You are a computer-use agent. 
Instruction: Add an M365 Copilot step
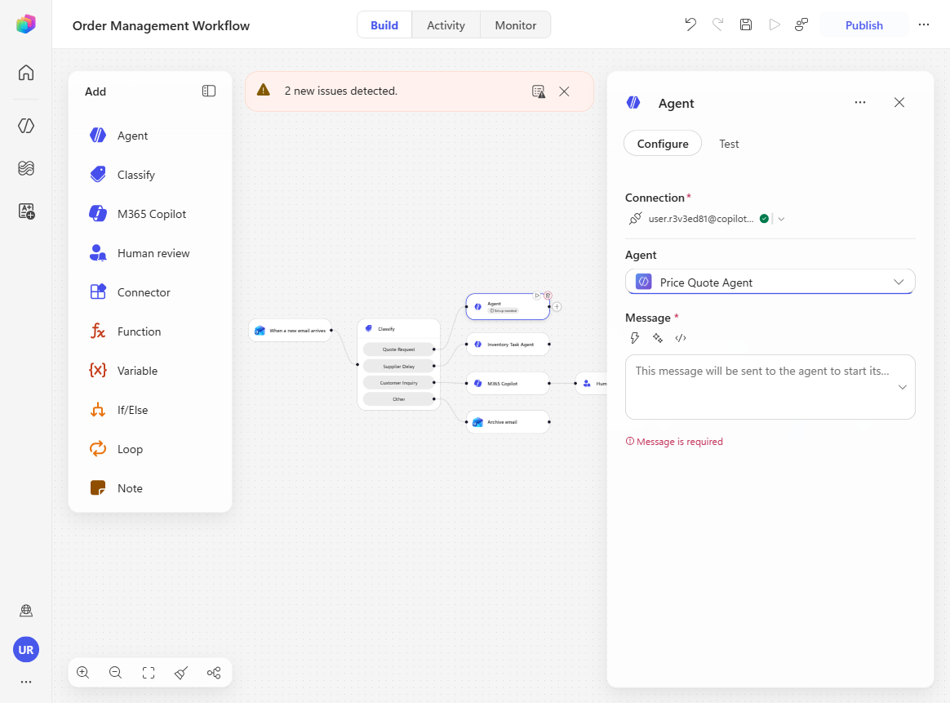pyautogui.click(x=149, y=214)
